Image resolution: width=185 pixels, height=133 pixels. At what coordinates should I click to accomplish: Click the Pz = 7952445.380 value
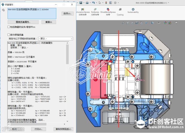pyautogui.click(x=42, y=87)
